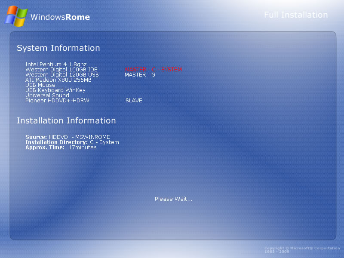Click the Full Installation heading
The height and width of the screenshot is (258, 344).
coord(296,15)
